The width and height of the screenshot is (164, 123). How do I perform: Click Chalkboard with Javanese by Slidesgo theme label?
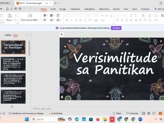pyautogui.click(x=26, y=114)
